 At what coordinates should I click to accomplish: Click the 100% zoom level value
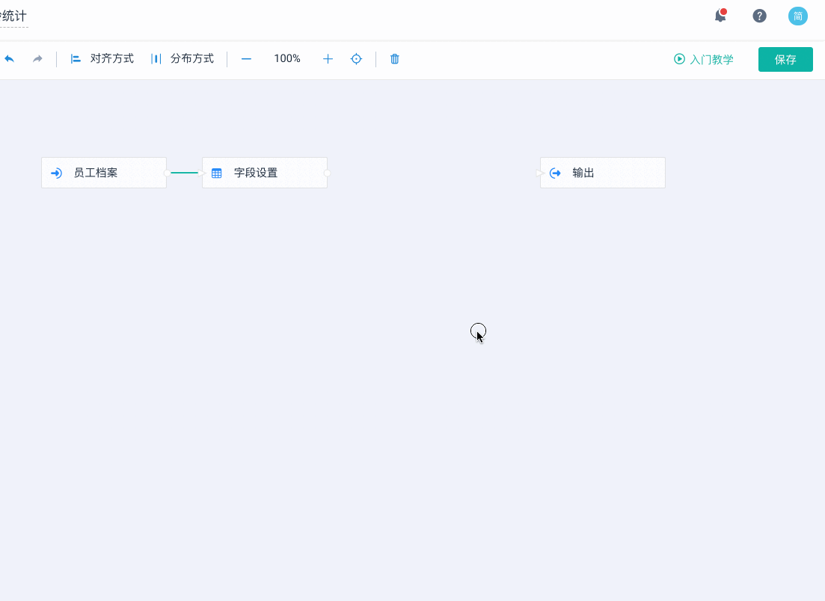286,58
